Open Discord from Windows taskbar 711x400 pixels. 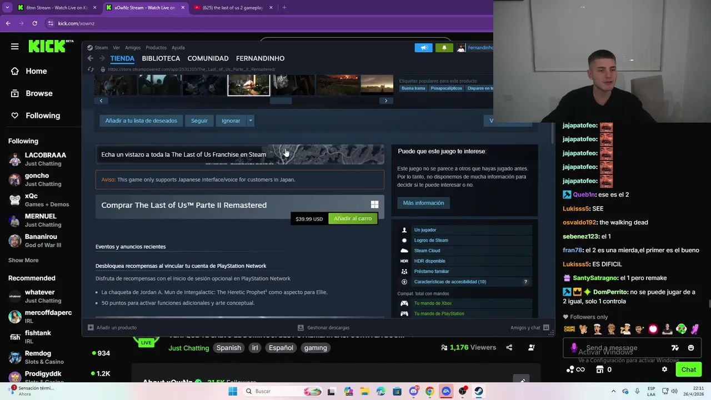coord(413,391)
